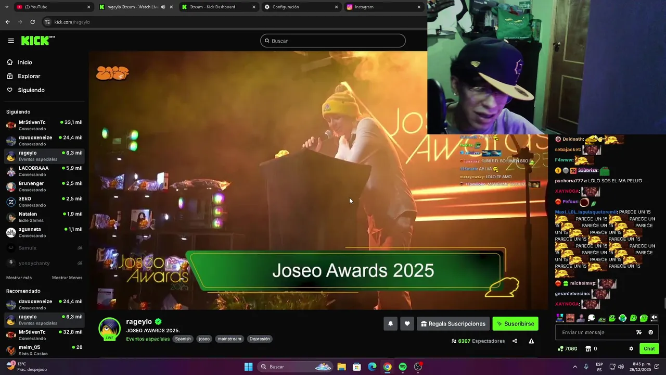Insert the laughing man face emote

point(570,318)
